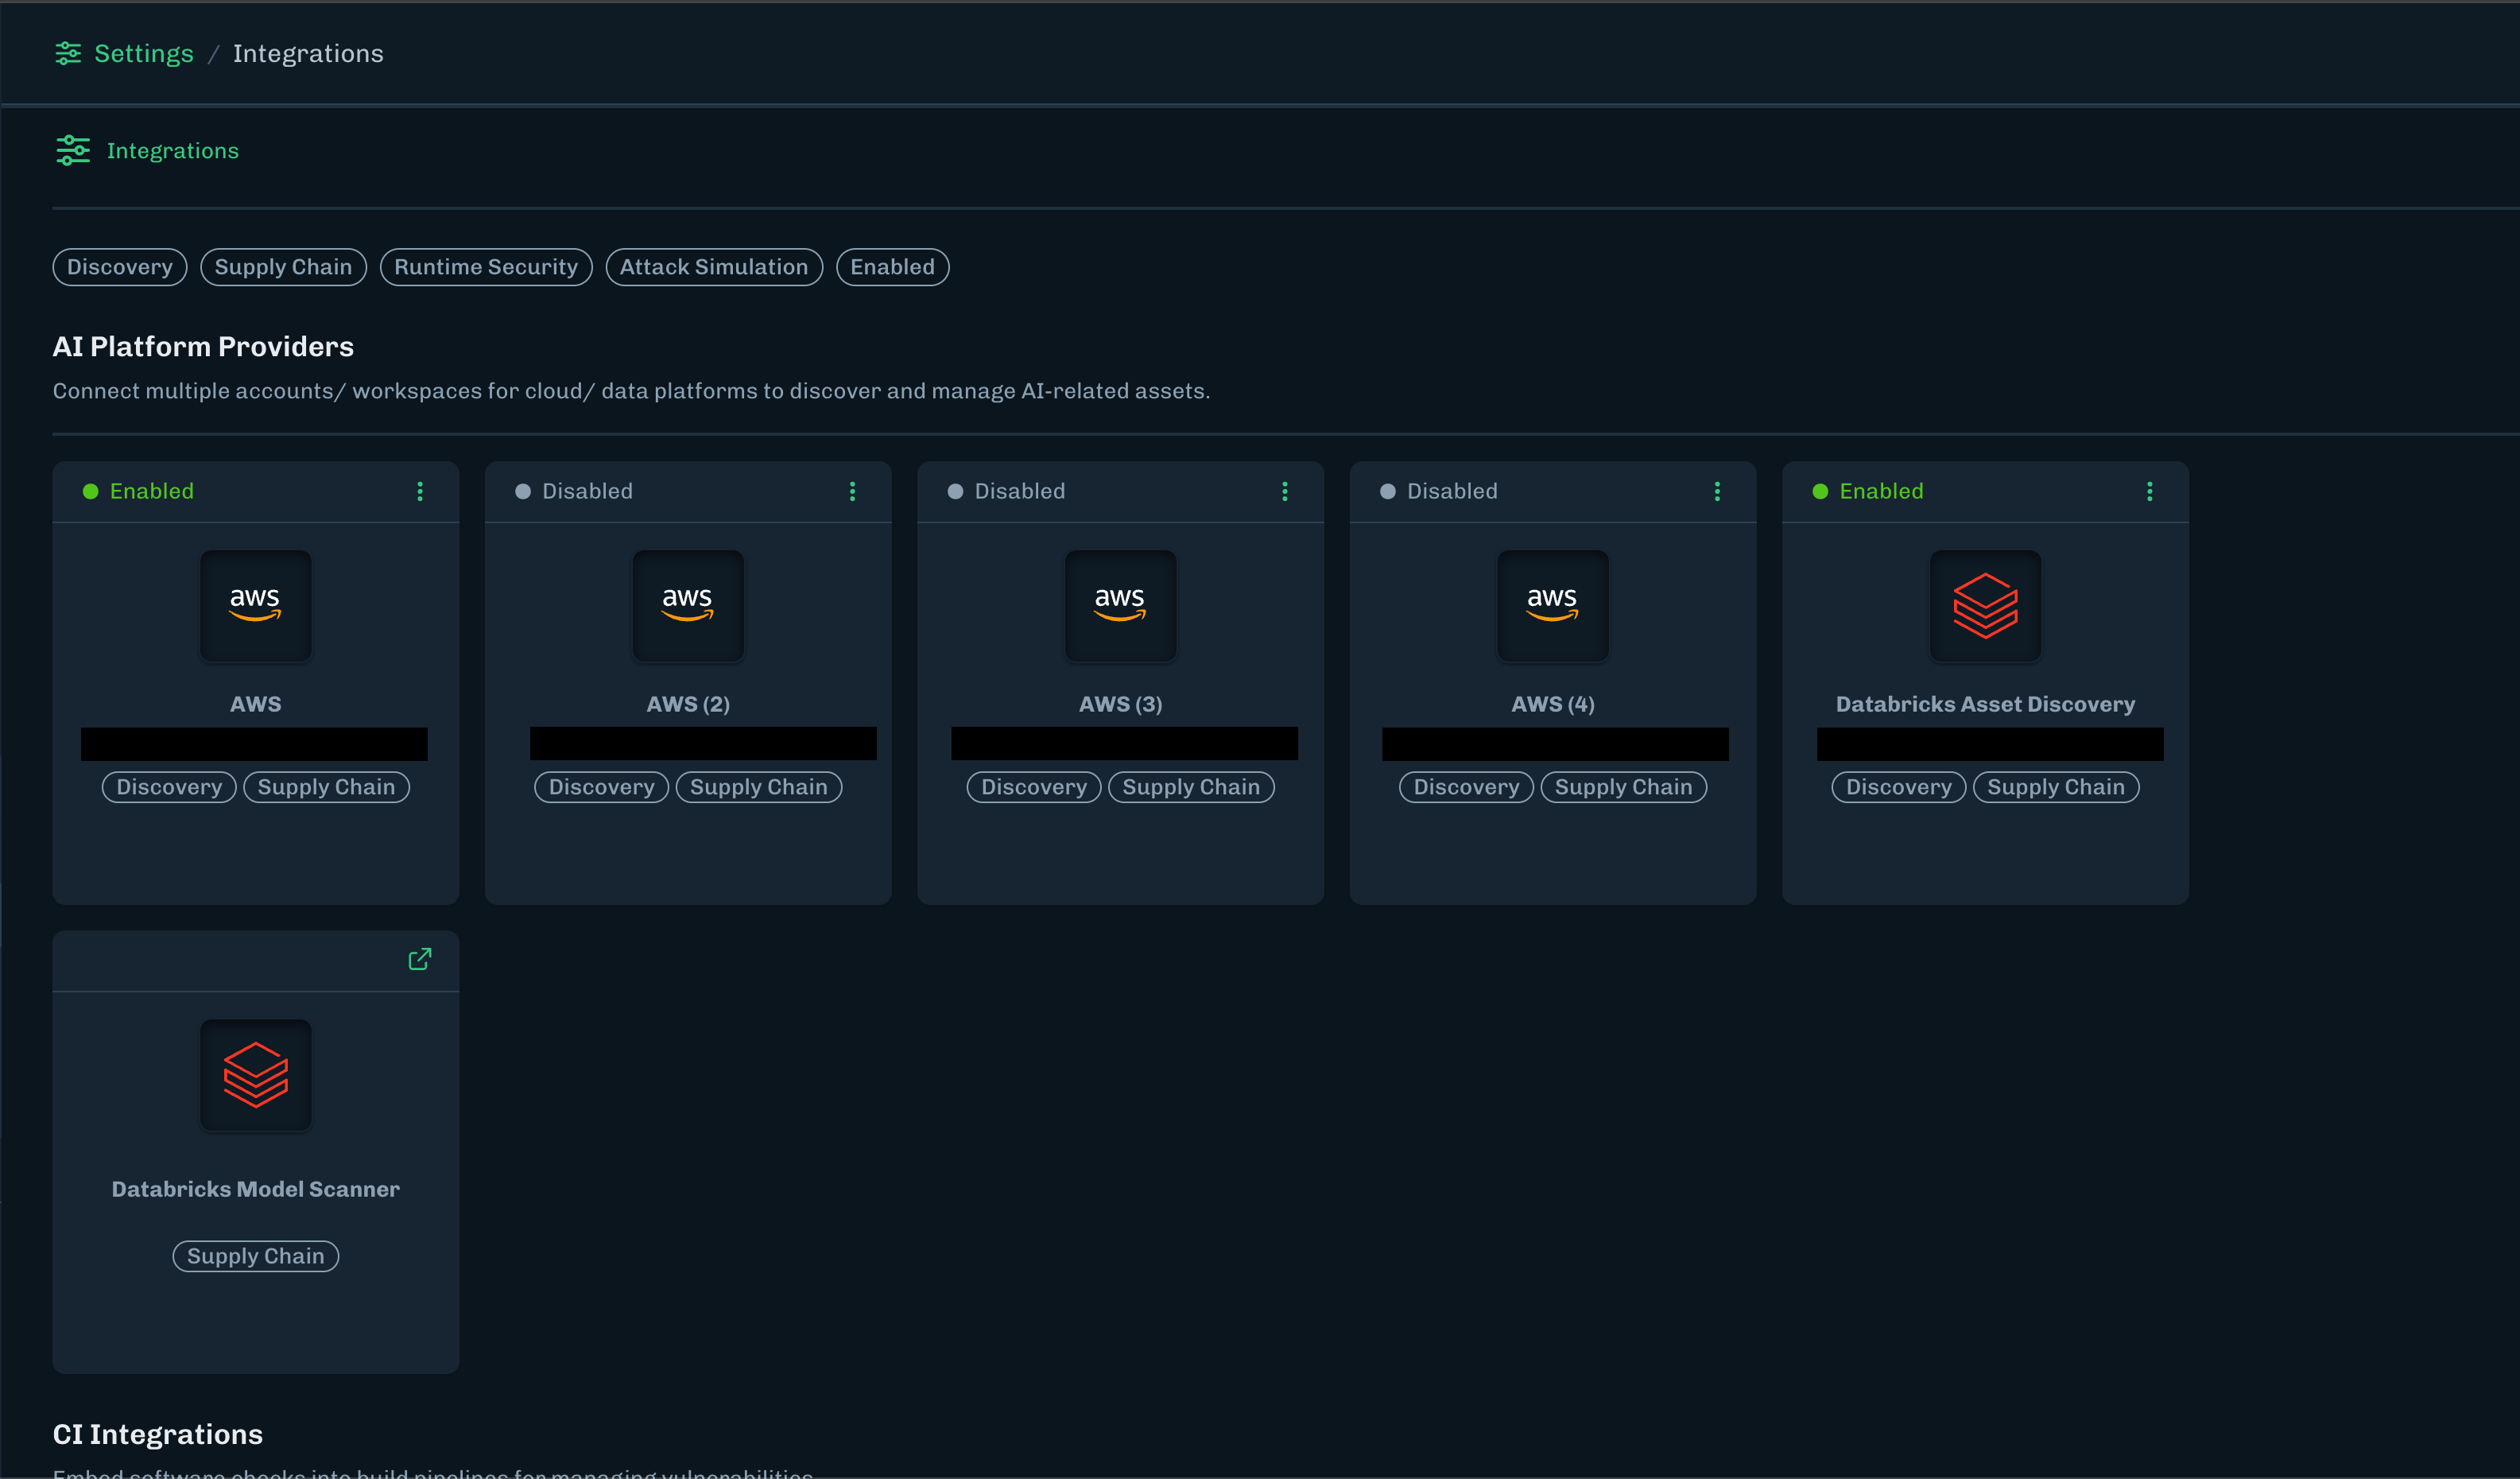Click Supply Chain tag on AWS (2) card

[759, 787]
